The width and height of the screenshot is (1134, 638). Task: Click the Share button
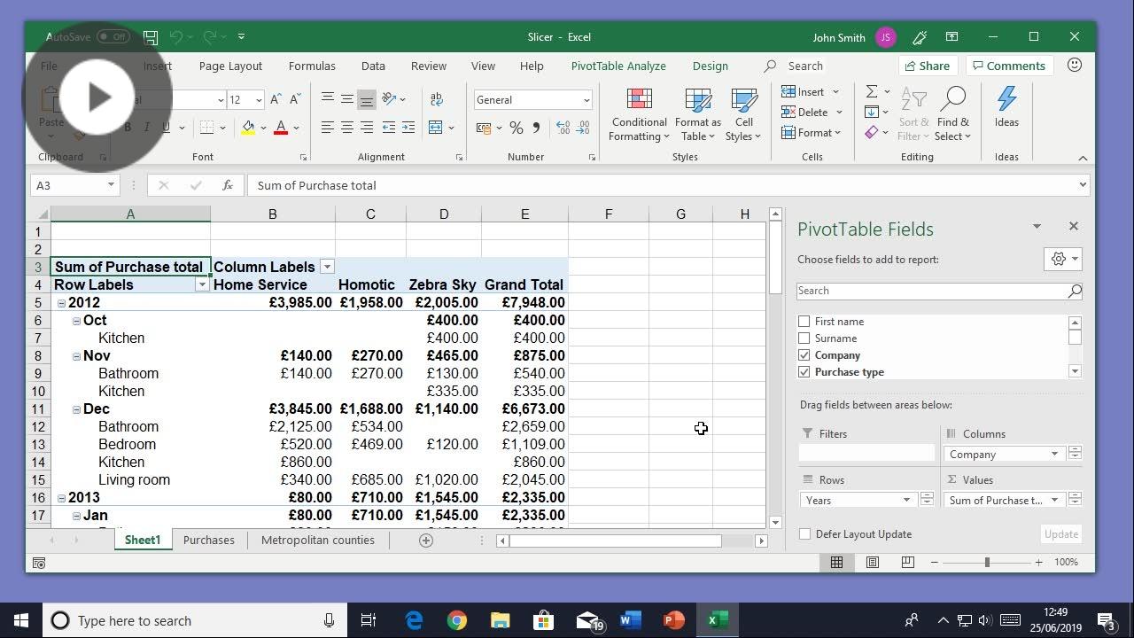coord(926,66)
